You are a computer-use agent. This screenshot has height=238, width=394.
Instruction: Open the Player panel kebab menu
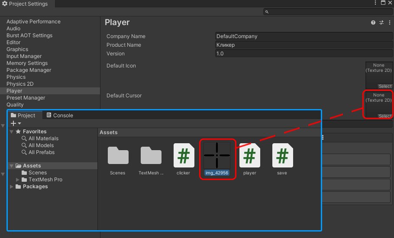[389, 23]
